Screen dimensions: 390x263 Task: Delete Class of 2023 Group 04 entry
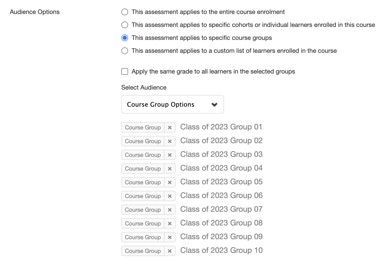[170, 169]
